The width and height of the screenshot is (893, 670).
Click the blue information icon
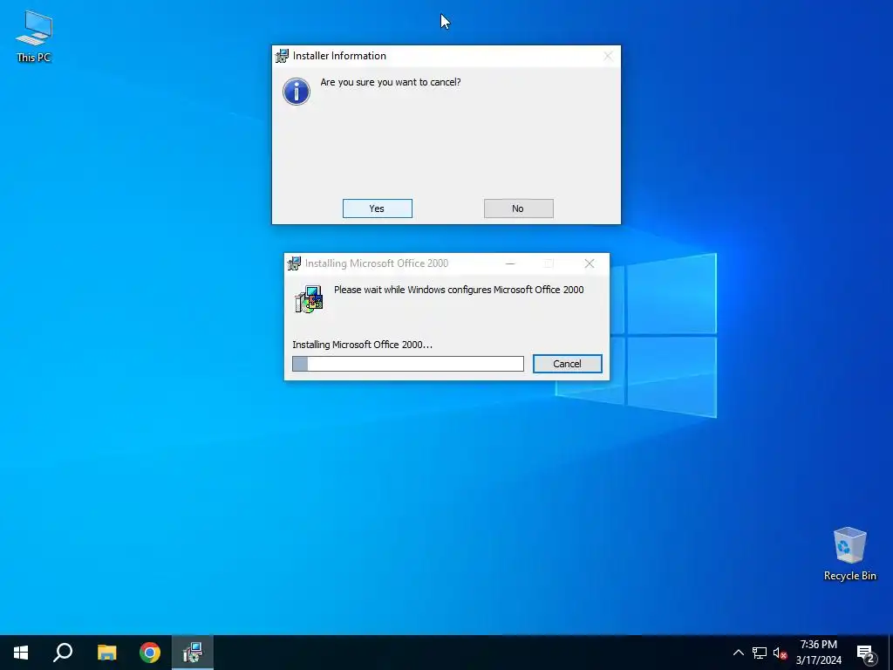pyautogui.click(x=297, y=92)
